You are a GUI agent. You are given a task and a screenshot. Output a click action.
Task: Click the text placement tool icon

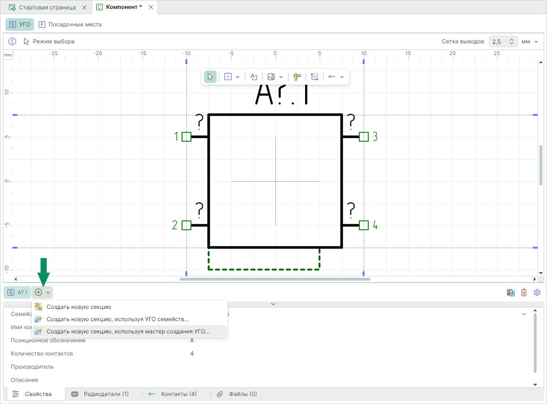pyautogui.click(x=254, y=77)
